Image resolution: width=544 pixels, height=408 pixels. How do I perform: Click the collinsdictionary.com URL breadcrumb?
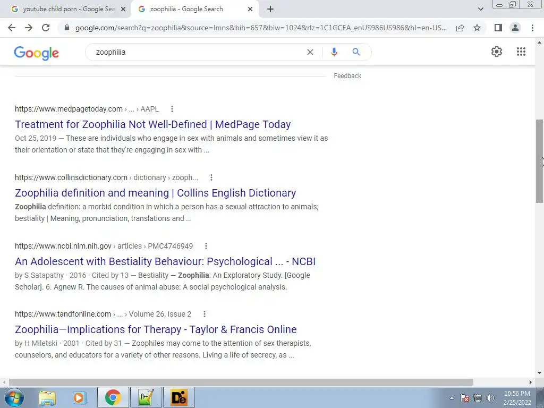(x=106, y=177)
